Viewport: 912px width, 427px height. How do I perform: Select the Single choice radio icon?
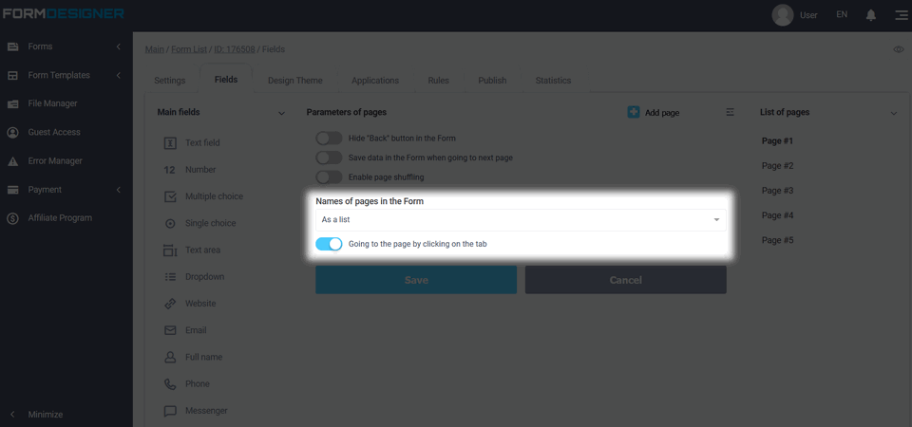pyautogui.click(x=170, y=224)
